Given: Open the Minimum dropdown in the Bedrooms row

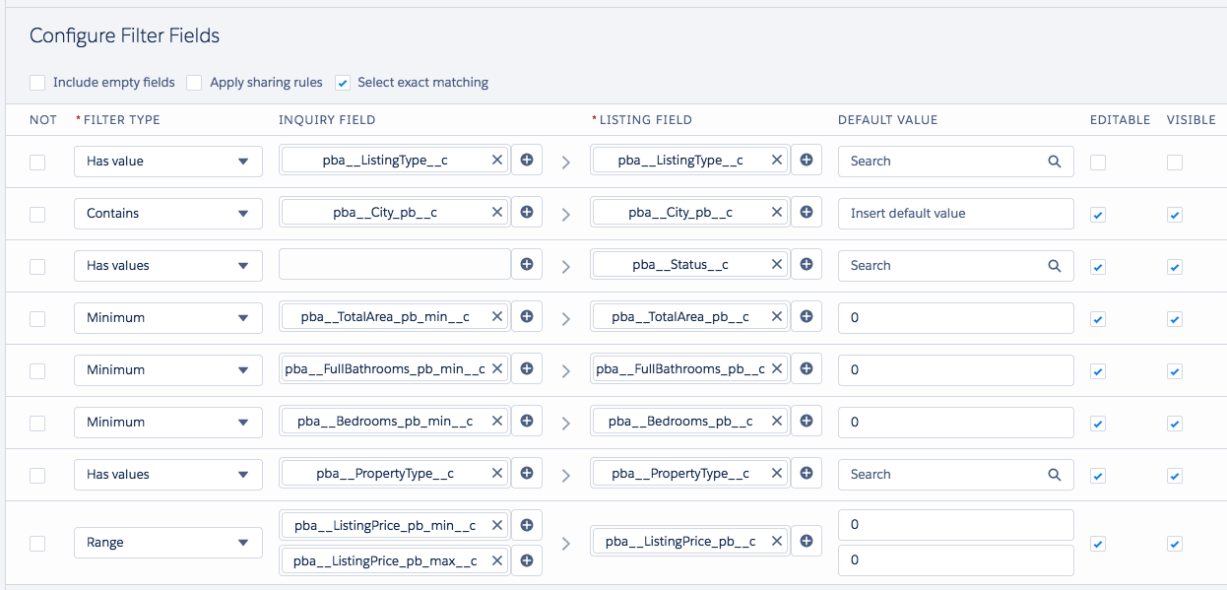Looking at the screenshot, I should [x=167, y=422].
